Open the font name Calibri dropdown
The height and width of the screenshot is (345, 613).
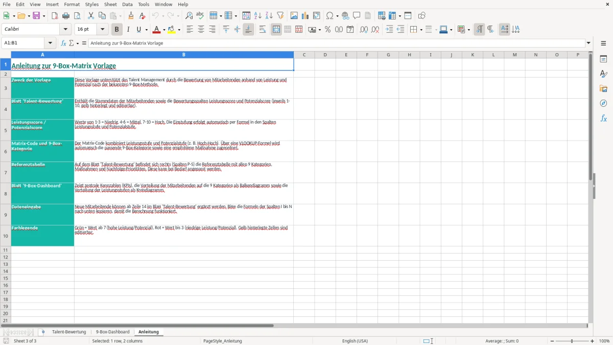tap(65, 30)
